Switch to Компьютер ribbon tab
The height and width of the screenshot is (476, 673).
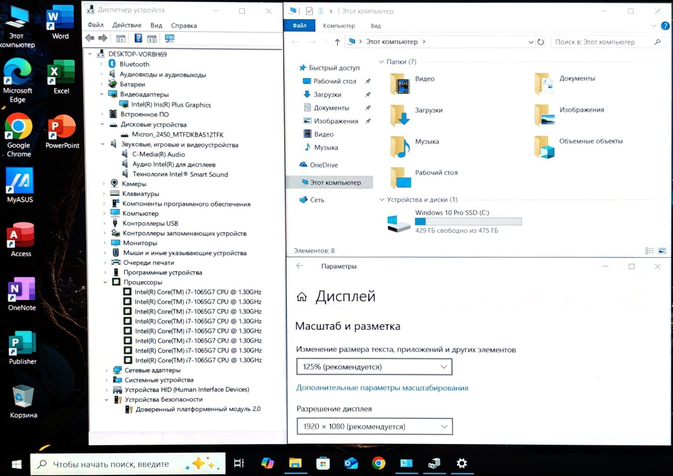pyautogui.click(x=339, y=26)
